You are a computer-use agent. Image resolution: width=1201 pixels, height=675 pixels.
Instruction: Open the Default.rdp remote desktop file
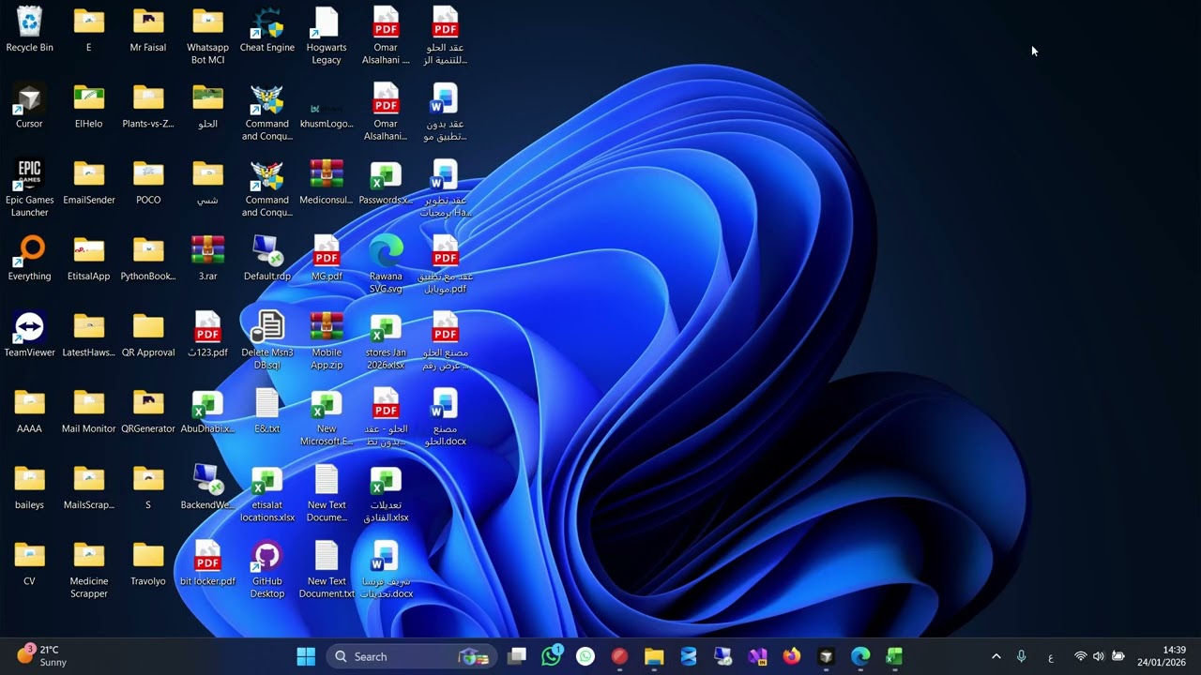click(267, 259)
